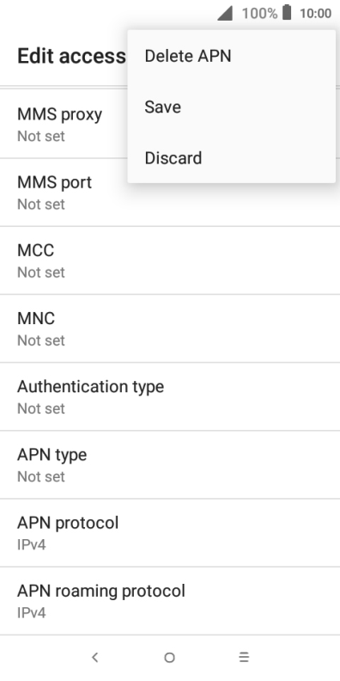Choose Delete APN from the overflow menu
The image size is (340, 681).
tap(232, 56)
